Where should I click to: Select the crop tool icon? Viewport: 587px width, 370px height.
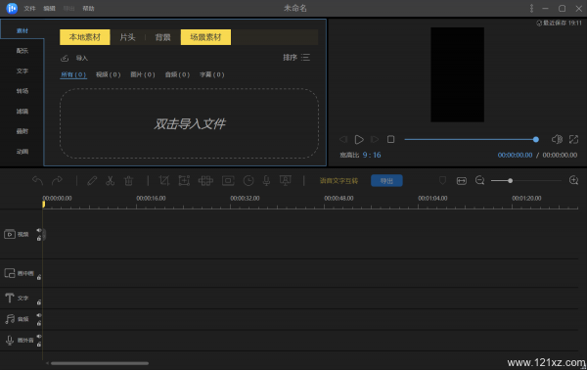[x=164, y=180]
